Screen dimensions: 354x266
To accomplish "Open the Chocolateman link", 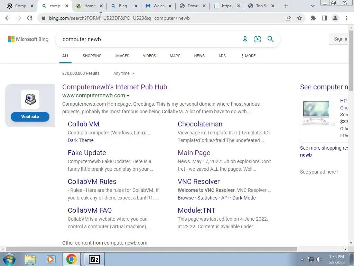I will (x=200, y=124).
